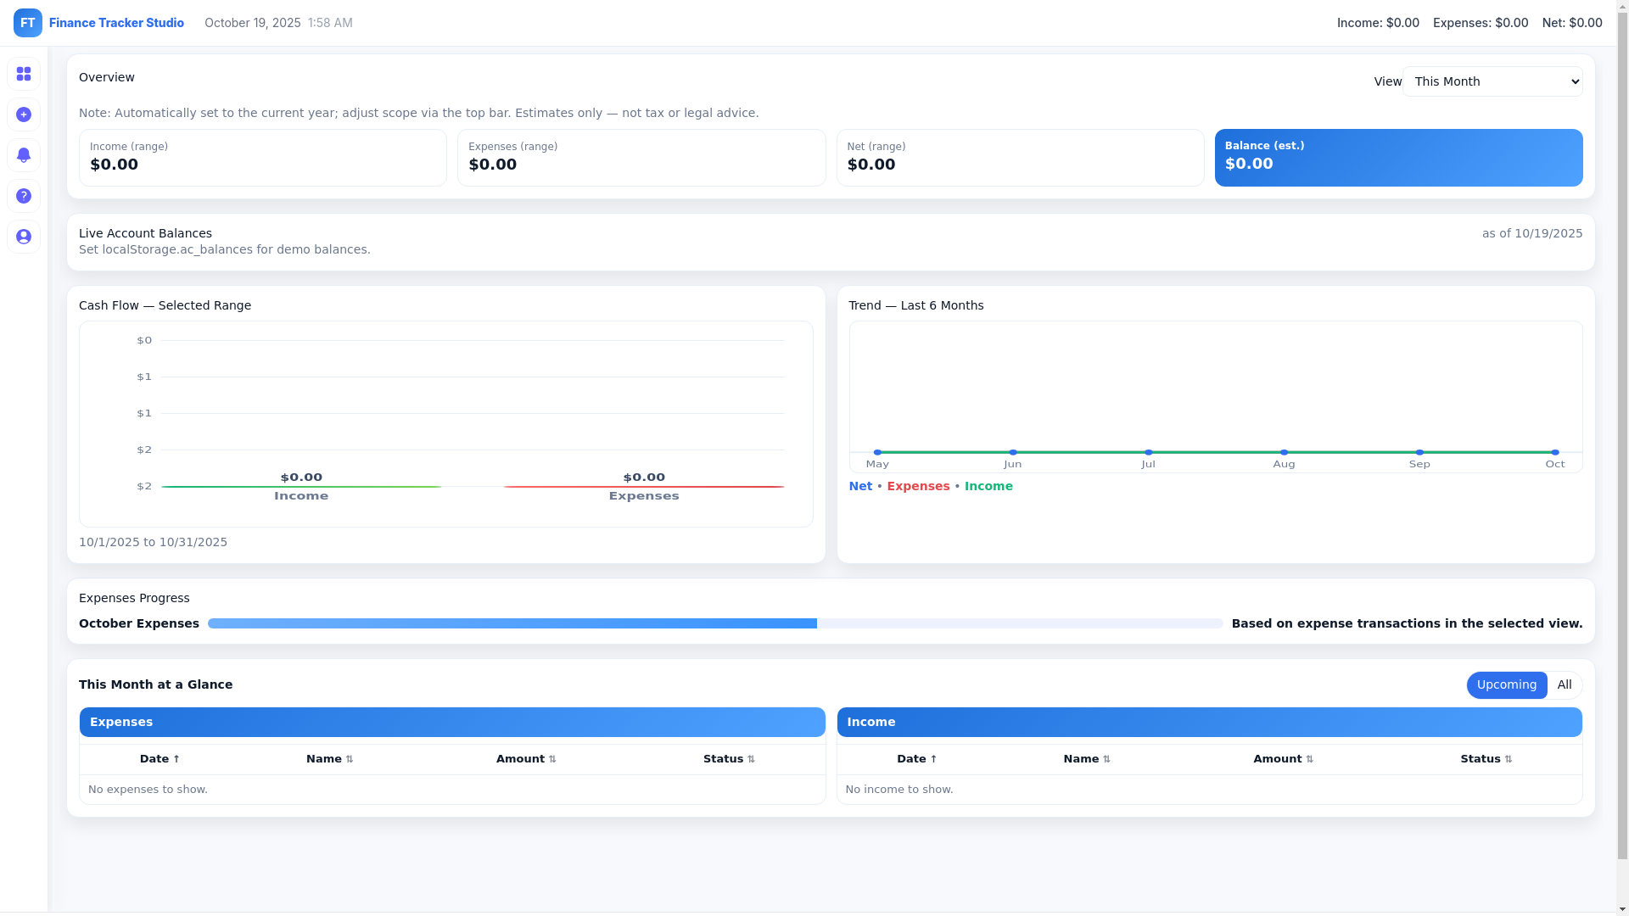
Task: Click the Balance (est.) card
Action: 1397,158
